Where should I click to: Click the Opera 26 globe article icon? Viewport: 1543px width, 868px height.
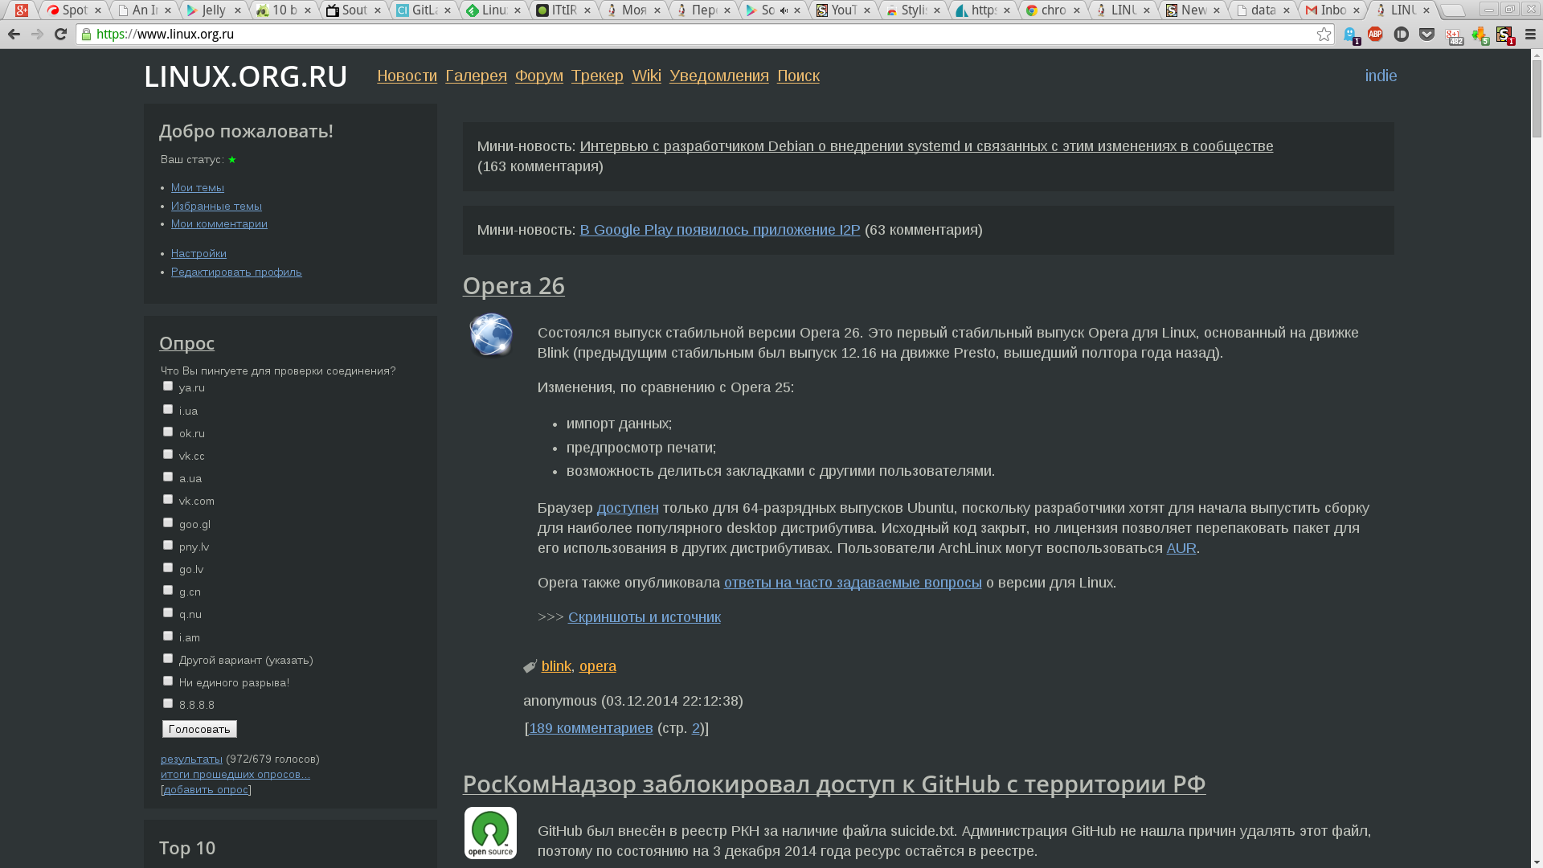tap(490, 334)
